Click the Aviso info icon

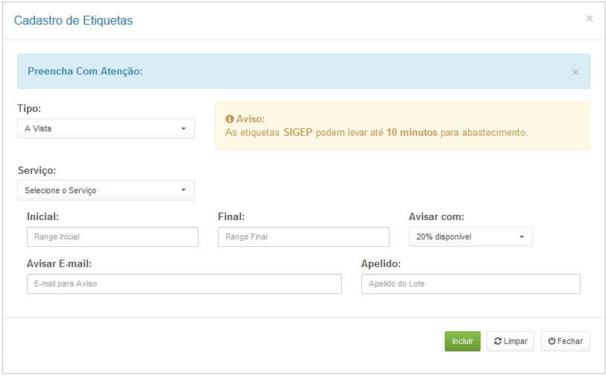point(230,119)
